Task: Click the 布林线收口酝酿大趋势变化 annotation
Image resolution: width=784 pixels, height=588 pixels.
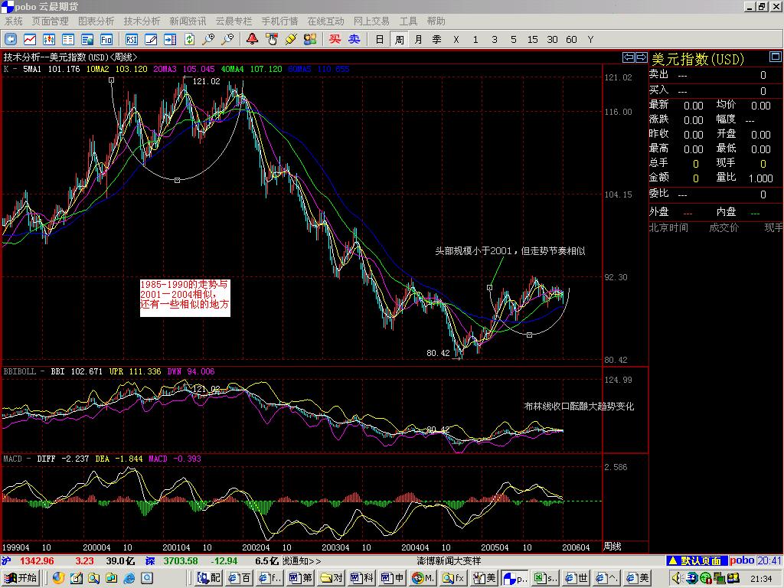Action: tap(579, 406)
